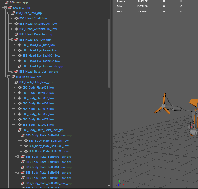Expand BB8_Body_Plate_Bolts005_low_grp

[x=18, y=172]
